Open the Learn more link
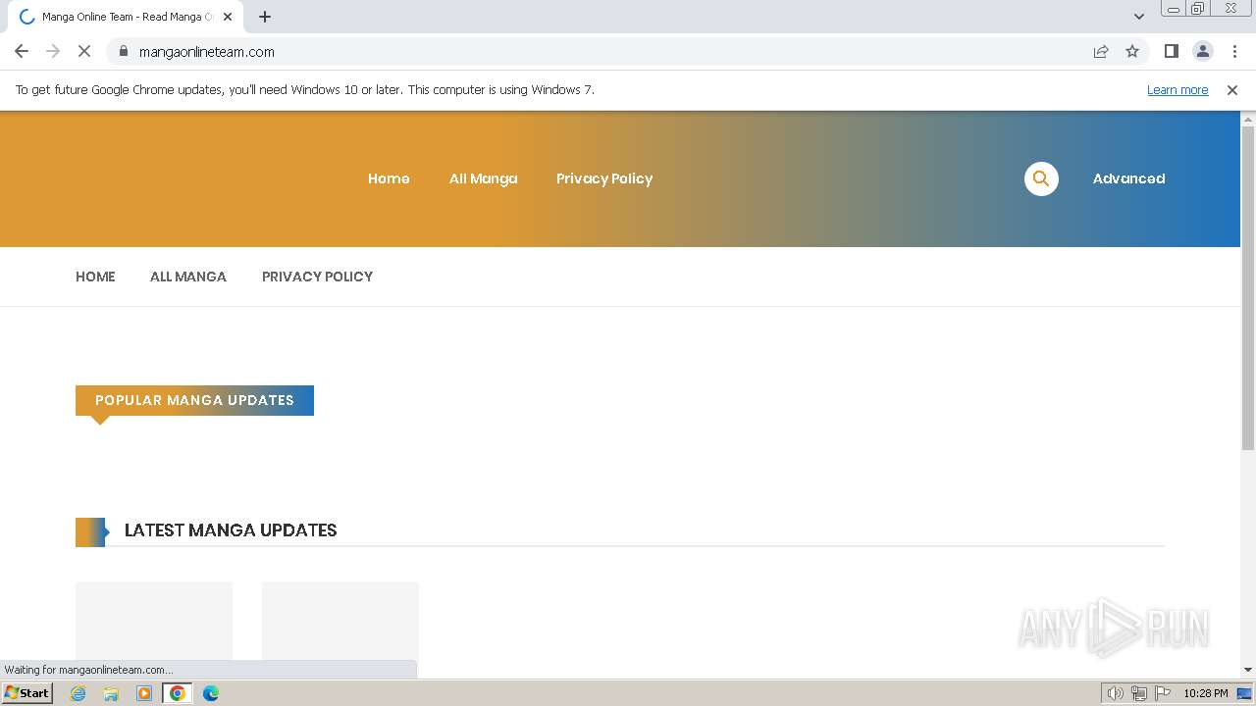Viewport: 1256px width, 706px height. 1177,89
